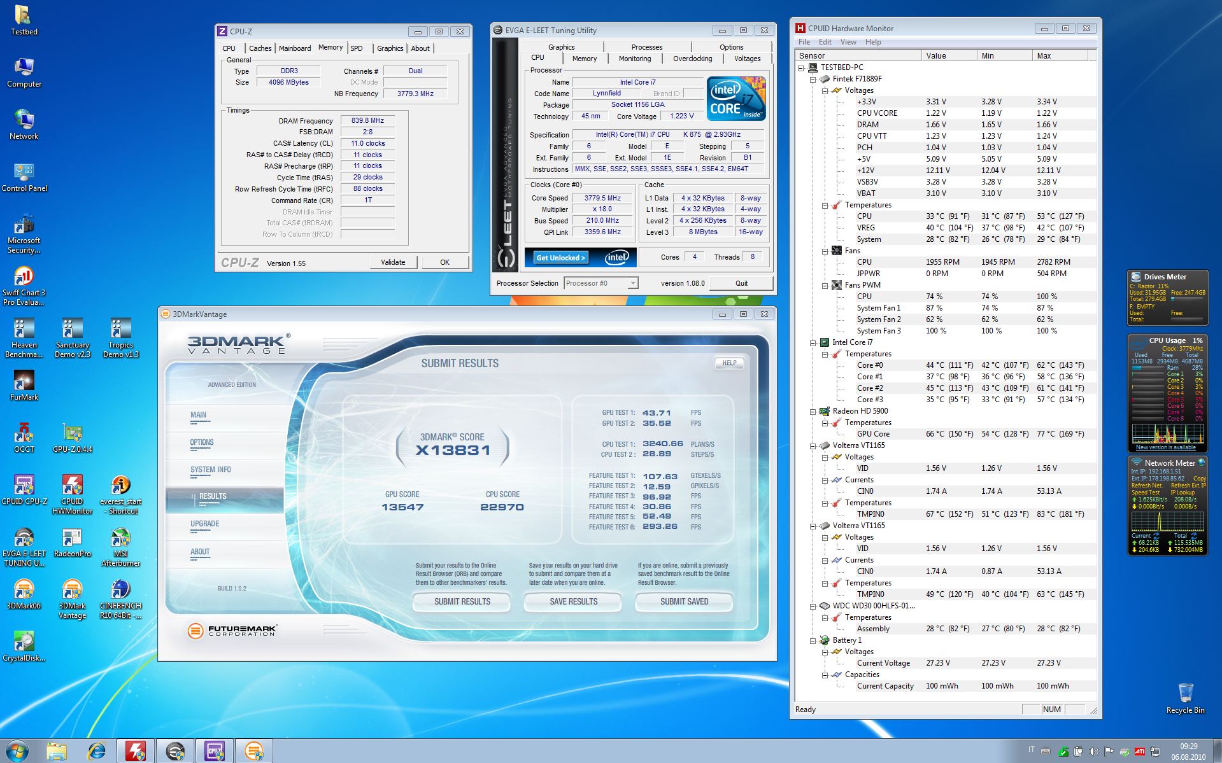The image size is (1222, 763).
Task: Click SUBMIT RESULTS in 3DMark Vantage
Action: pos(462,601)
